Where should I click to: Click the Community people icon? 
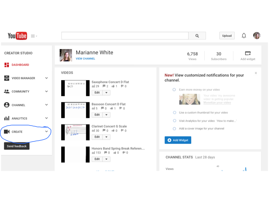7,91
